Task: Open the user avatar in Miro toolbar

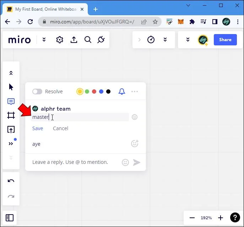Action: tap(203, 40)
